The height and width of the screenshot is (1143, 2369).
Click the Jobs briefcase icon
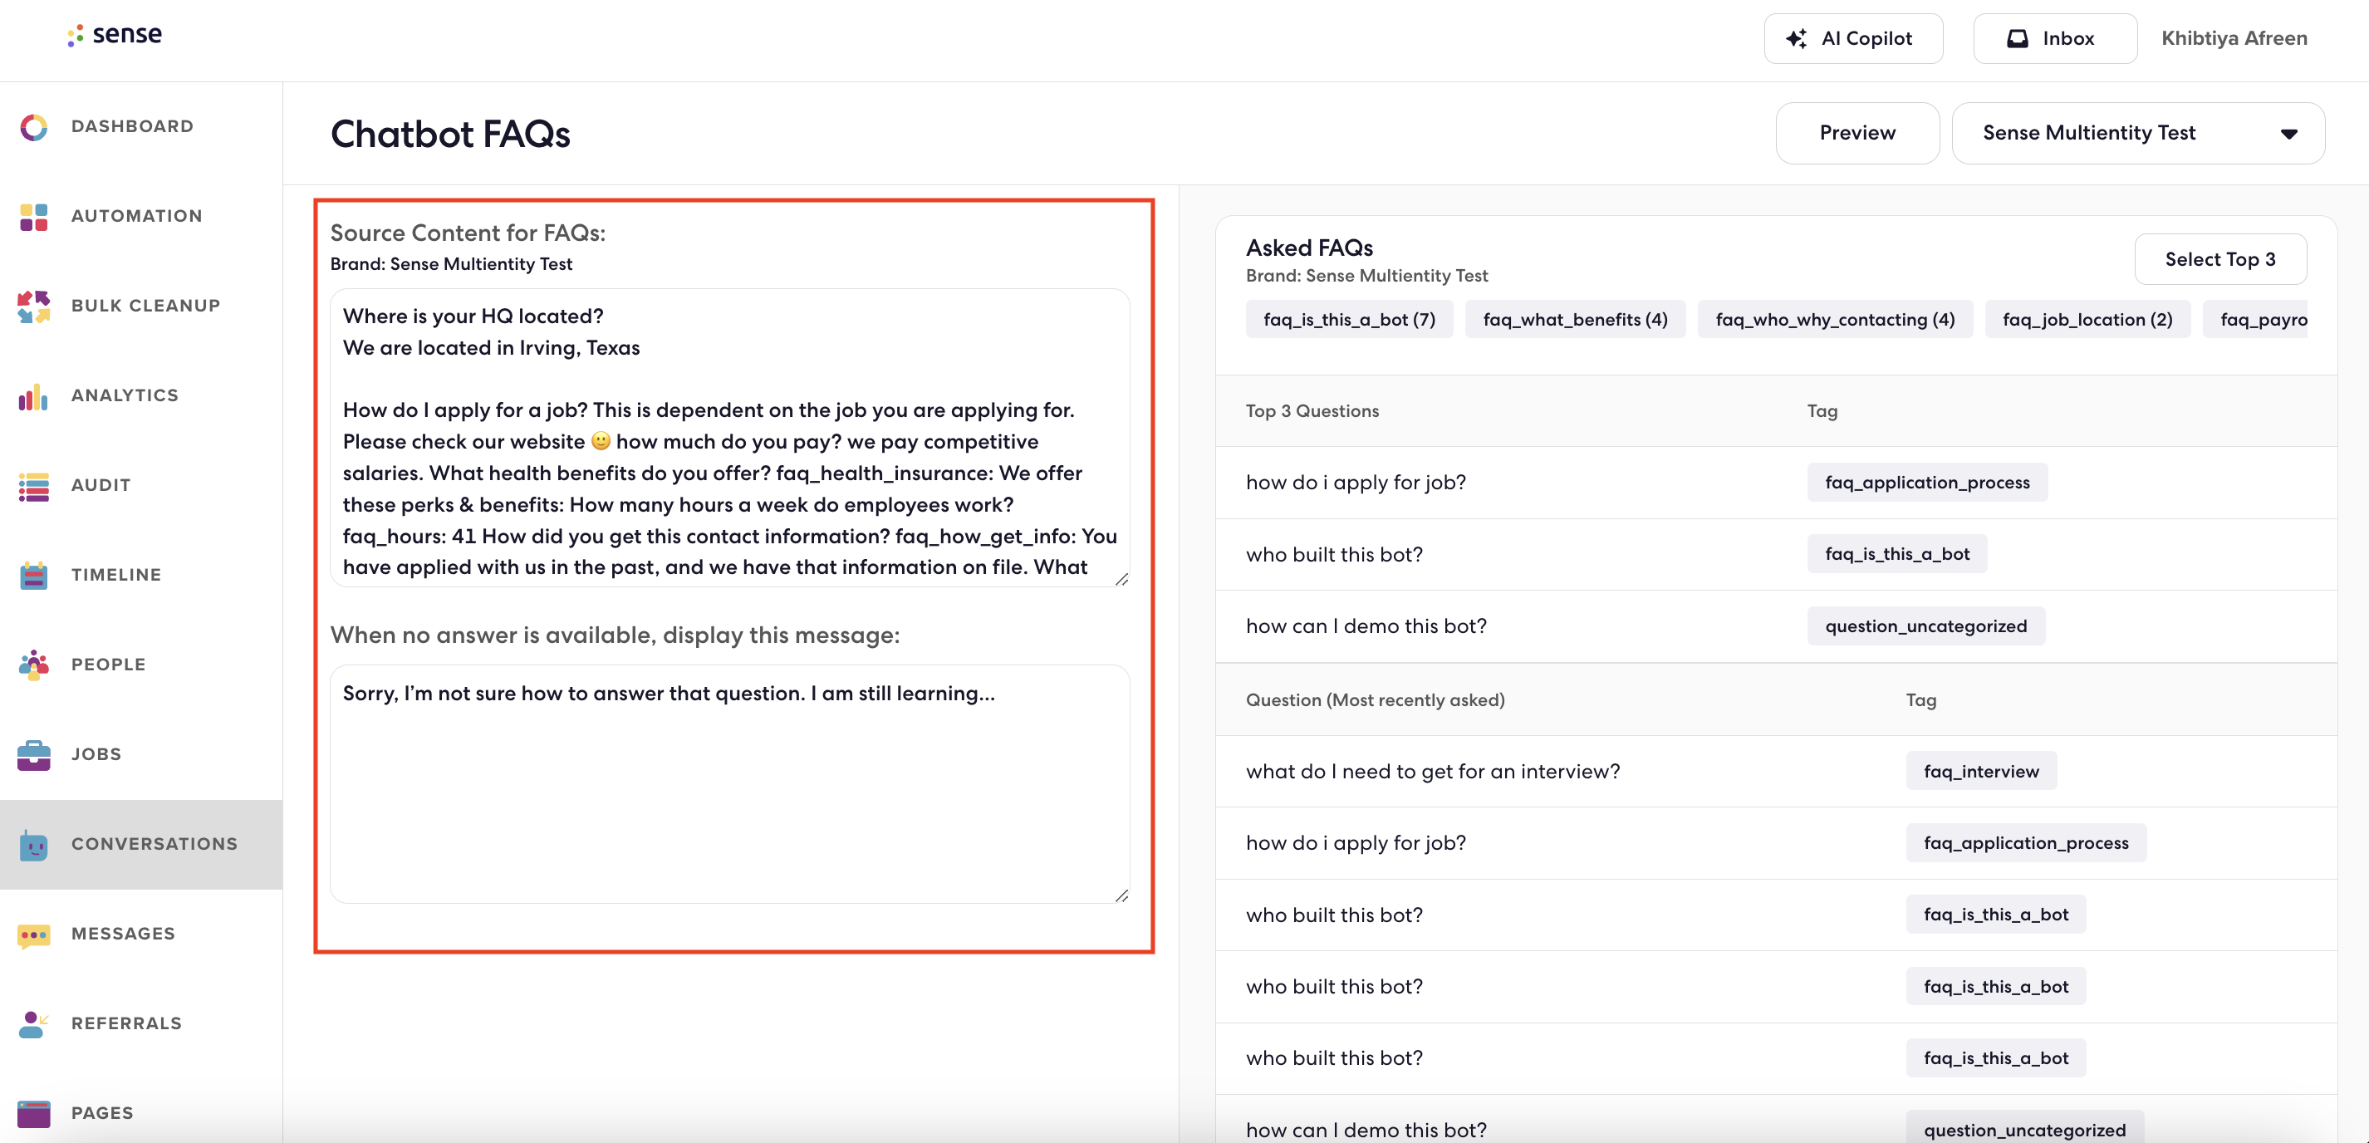click(34, 755)
